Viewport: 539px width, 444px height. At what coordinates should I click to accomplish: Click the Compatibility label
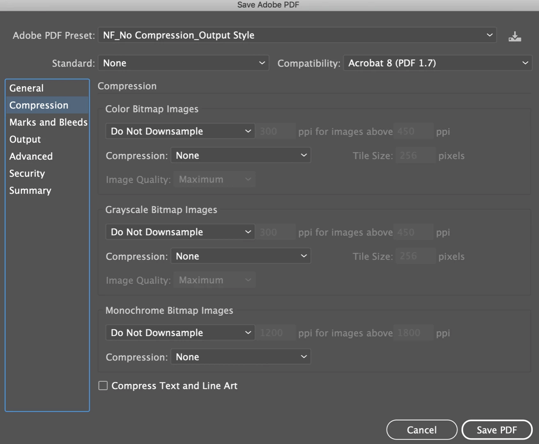pos(309,63)
